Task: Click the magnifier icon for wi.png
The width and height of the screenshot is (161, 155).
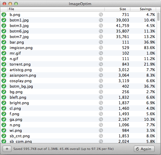Action: point(101,130)
